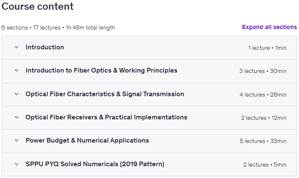The height and width of the screenshot is (178, 299).
Task: Expand the Introduction section chevron
Action: pos(16,47)
